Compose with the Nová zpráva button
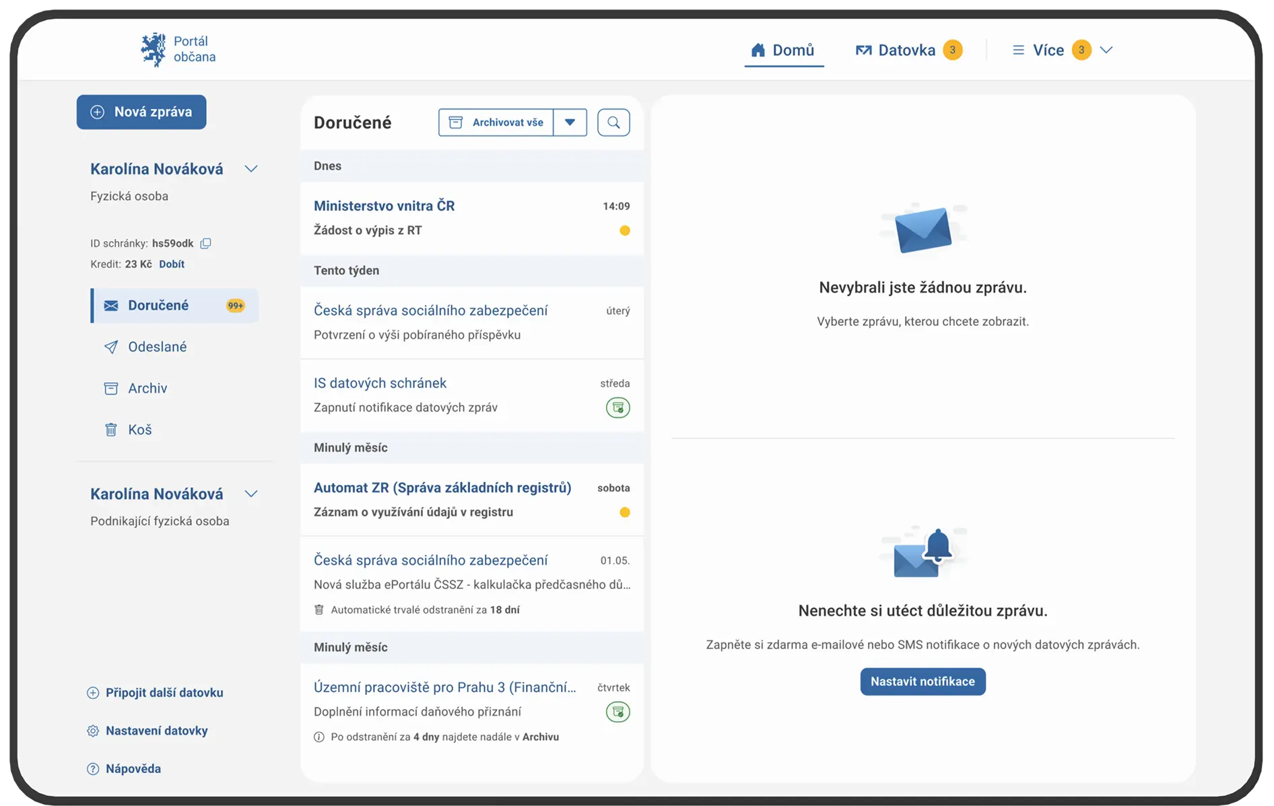Screen dimensions: 1274x806 pyautogui.click(x=141, y=112)
